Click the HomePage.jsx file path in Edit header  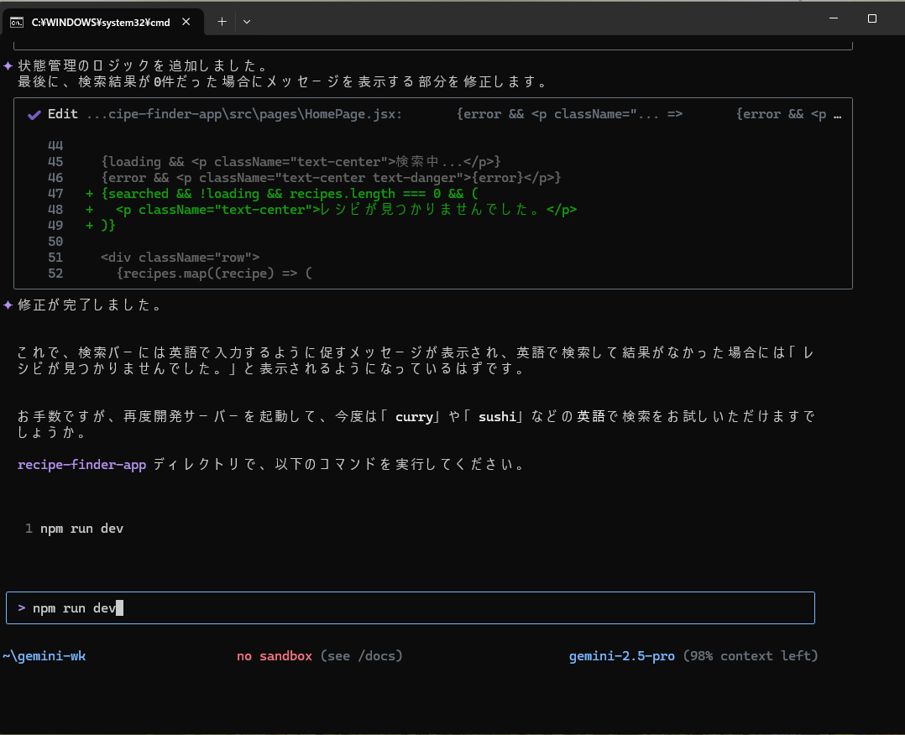[243, 115]
